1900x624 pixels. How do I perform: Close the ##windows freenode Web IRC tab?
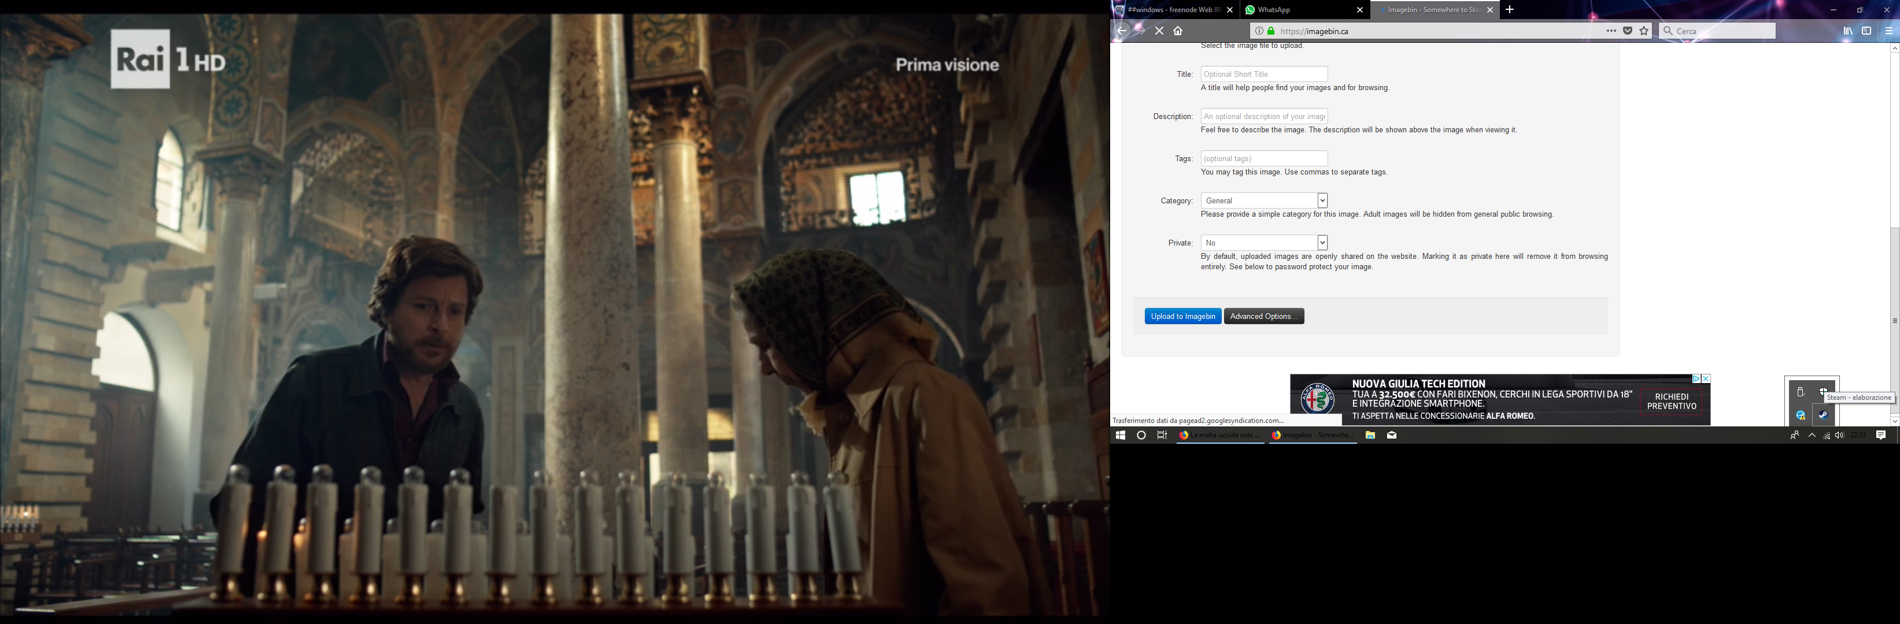click(1229, 10)
